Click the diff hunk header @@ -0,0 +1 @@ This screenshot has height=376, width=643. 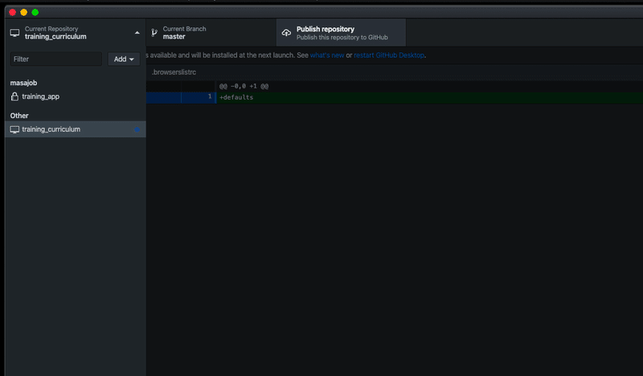pyautogui.click(x=244, y=86)
